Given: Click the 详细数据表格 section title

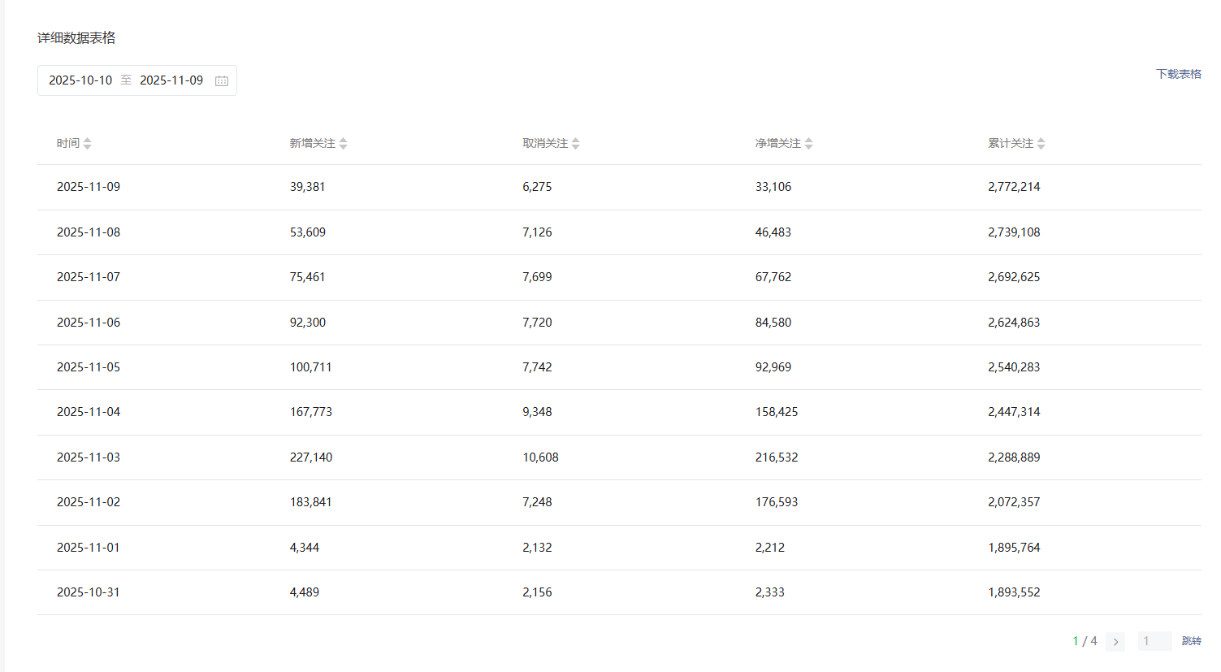Looking at the screenshot, I should tap(76, 38).
